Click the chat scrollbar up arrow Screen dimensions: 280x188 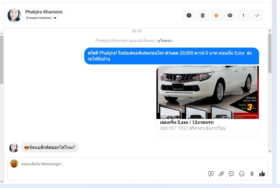(x=270, y=31)
